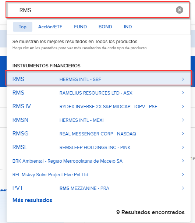This screenshot has height=223, width=195.
Task: Select RMS Hermes Intl - SBF result
Action: pos(99,79)
